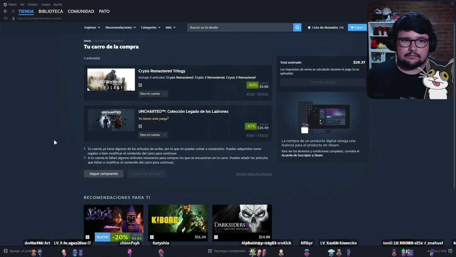Switch to the BIBLIOTECA tab
Image resolution: width=456 pixels, height=257 pixels.
tap(51, 11)
